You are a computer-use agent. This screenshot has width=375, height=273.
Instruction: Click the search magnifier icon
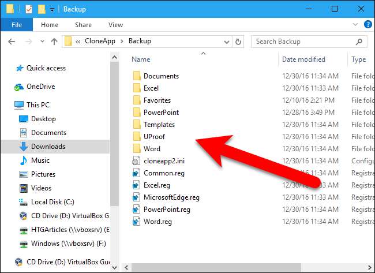(x=359, y=42)
